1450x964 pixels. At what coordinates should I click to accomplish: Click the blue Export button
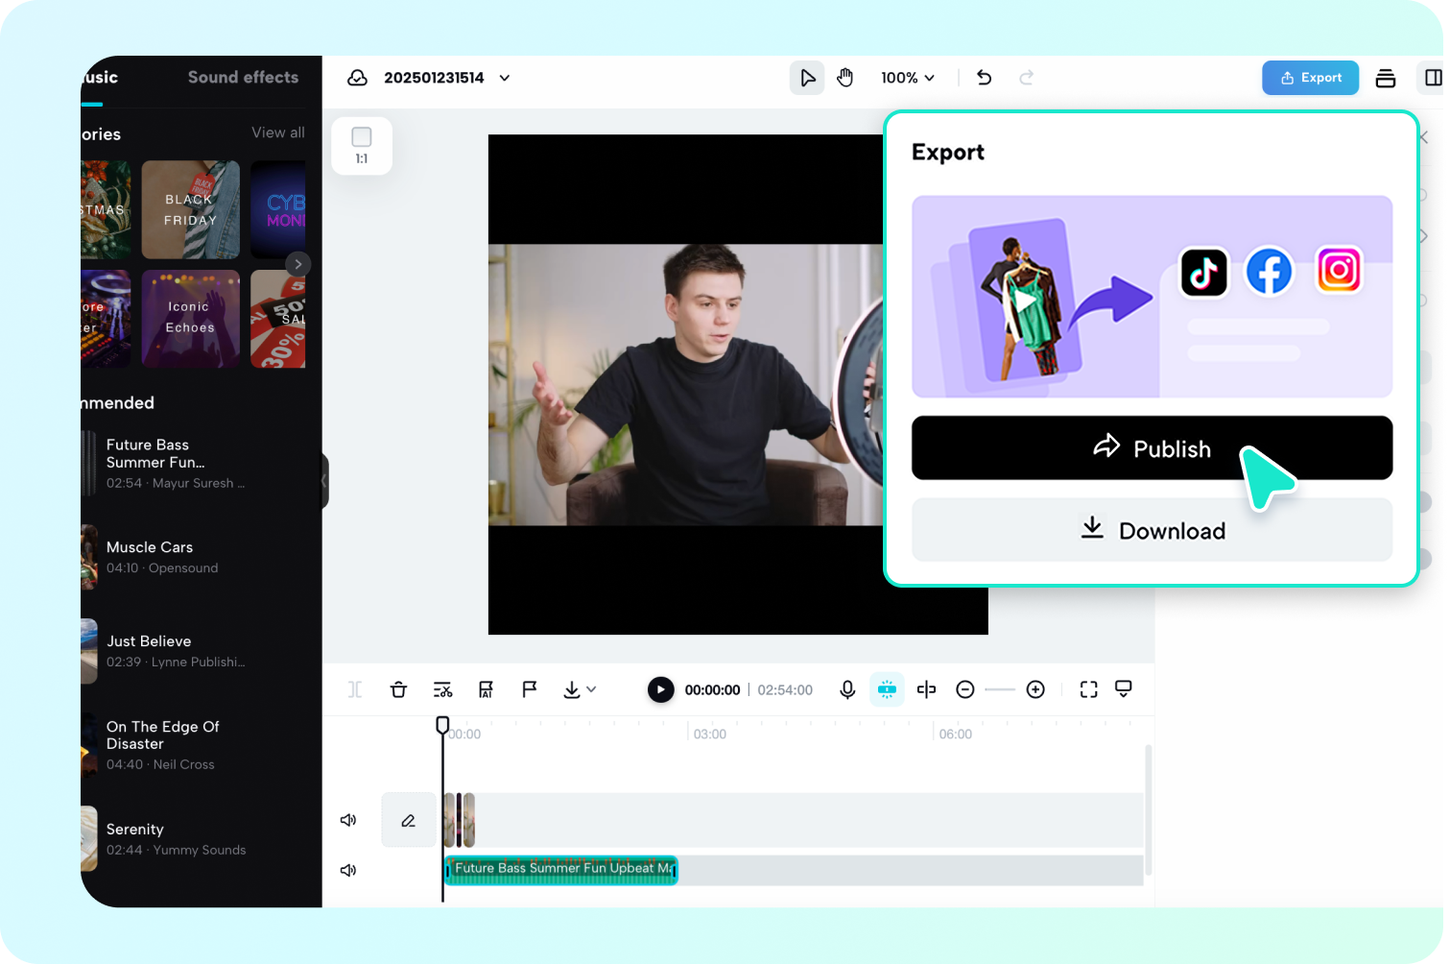tap(1310, 78)
